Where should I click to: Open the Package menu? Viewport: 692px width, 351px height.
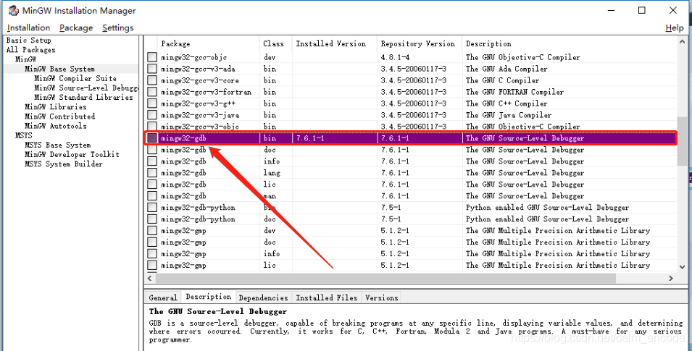(76, 28)
